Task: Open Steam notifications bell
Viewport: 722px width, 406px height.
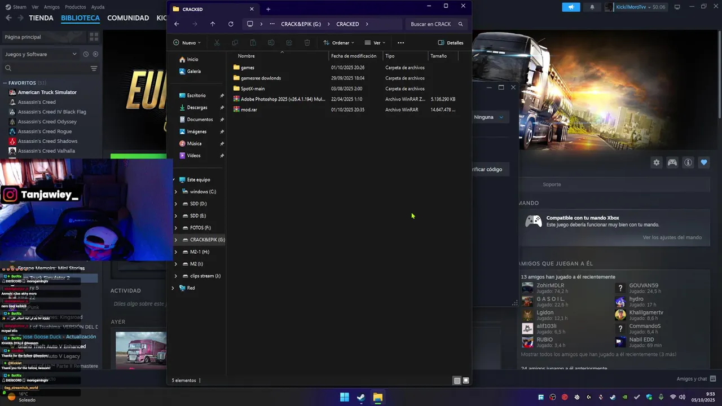Action: click(x=592, y=7)
